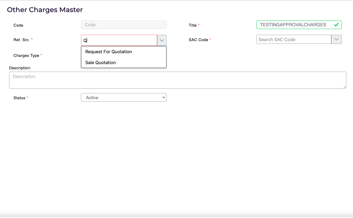Image resolution: width=353 pixels, height=218 pixels.
Task: Click the Code field label
Action: point(18,25)
